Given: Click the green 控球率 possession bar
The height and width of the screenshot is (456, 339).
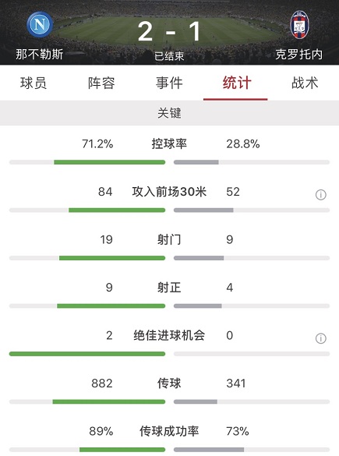Looking at the screenshot, I should click(x=110, y=162).
